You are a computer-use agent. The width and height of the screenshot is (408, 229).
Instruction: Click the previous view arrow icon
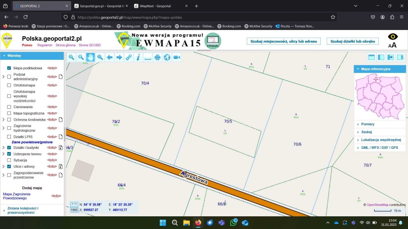coord(110,57)
